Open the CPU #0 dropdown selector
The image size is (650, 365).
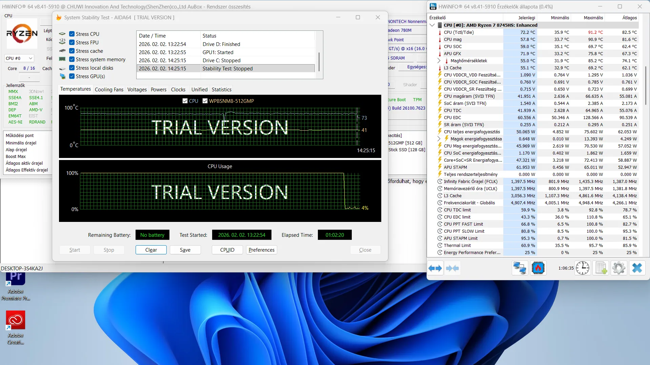point(19,58)
